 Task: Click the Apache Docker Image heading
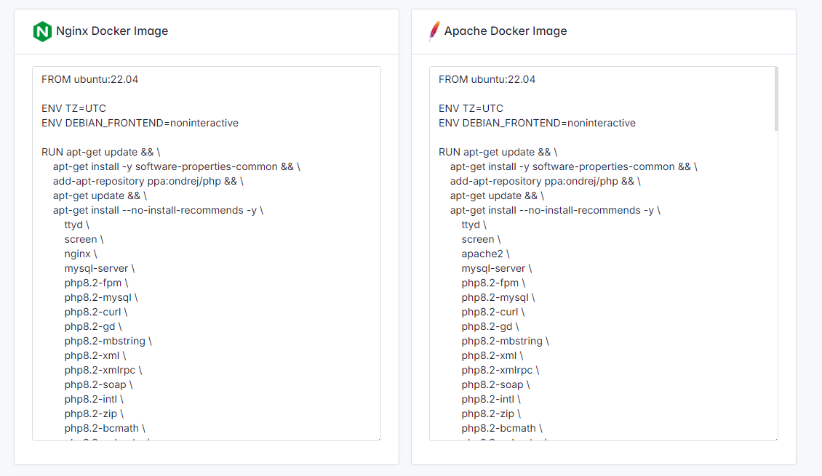(506, 31)
